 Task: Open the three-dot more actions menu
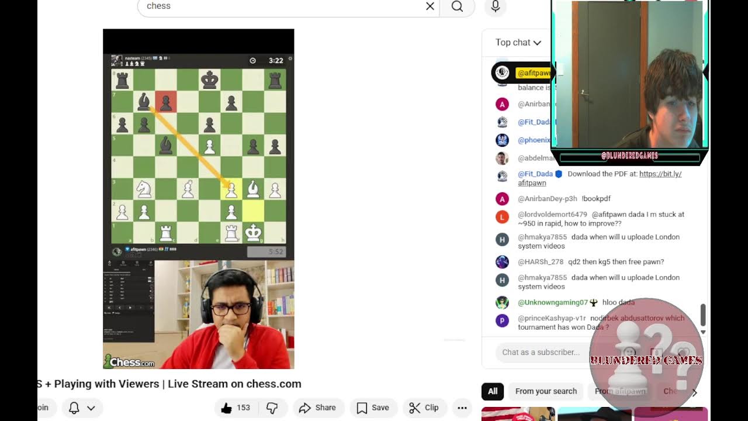[x=462, y=408]
